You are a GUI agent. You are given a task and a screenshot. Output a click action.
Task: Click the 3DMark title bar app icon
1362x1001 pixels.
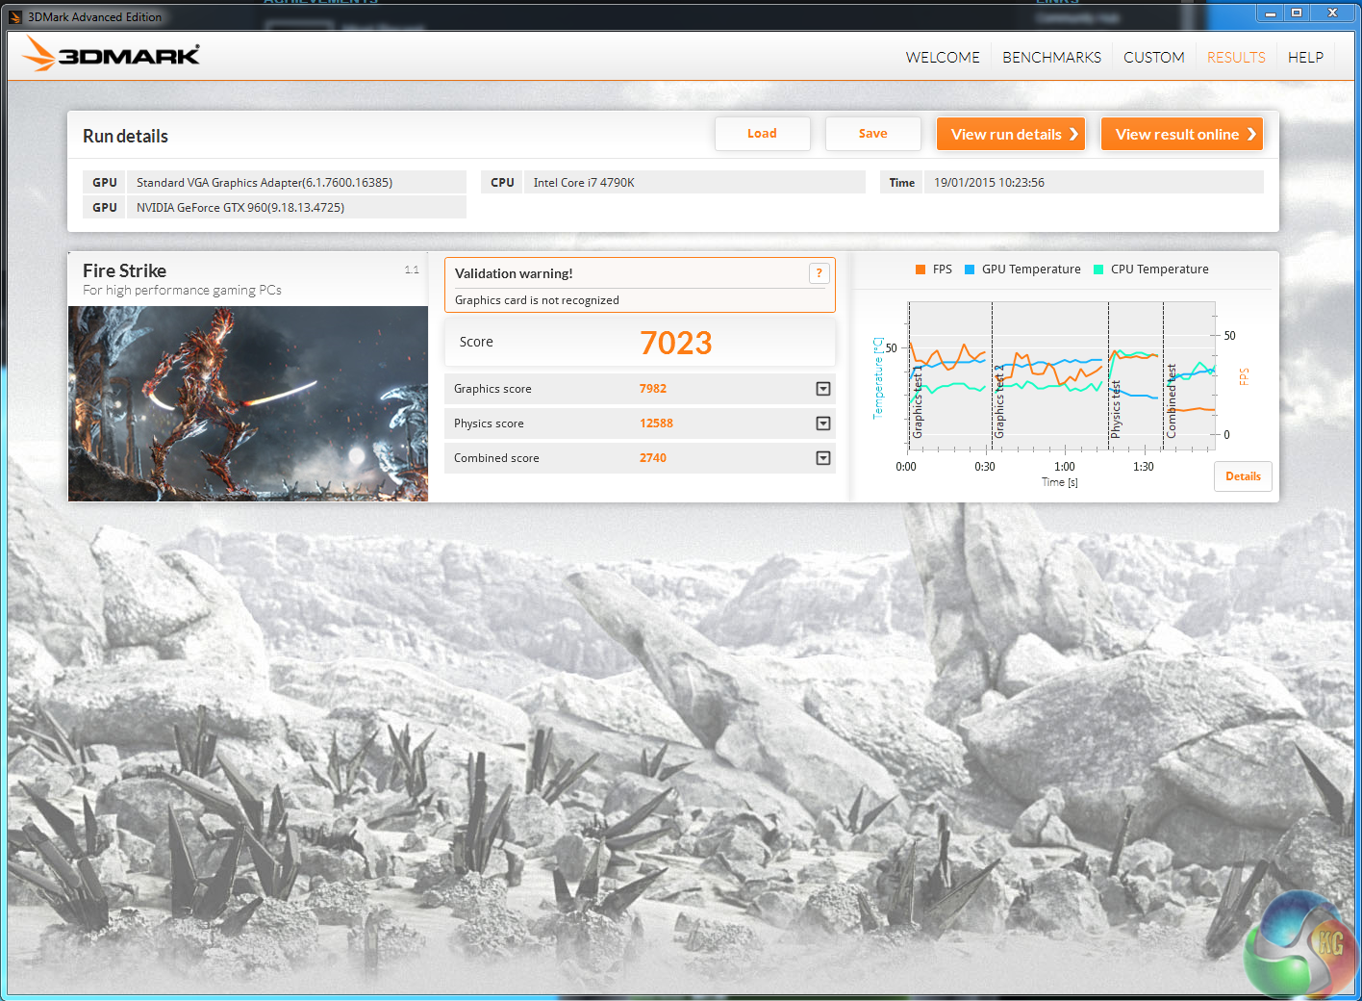pyautogui.click(x=15, y=17)
